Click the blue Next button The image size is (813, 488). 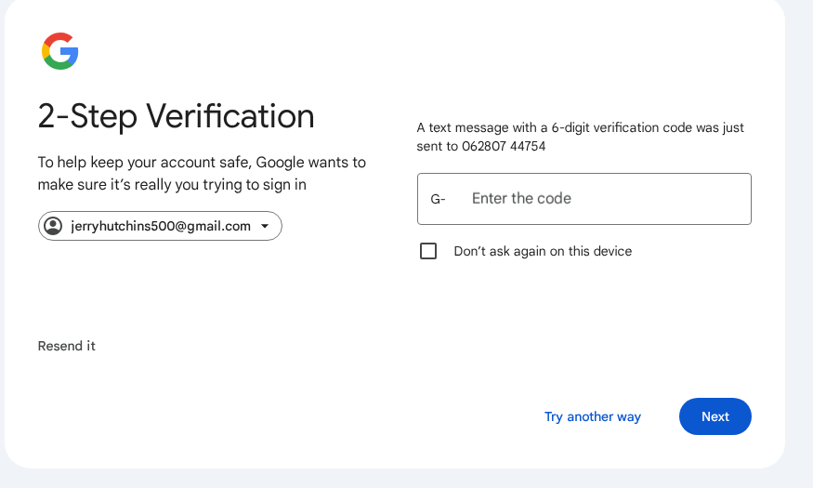715,416
